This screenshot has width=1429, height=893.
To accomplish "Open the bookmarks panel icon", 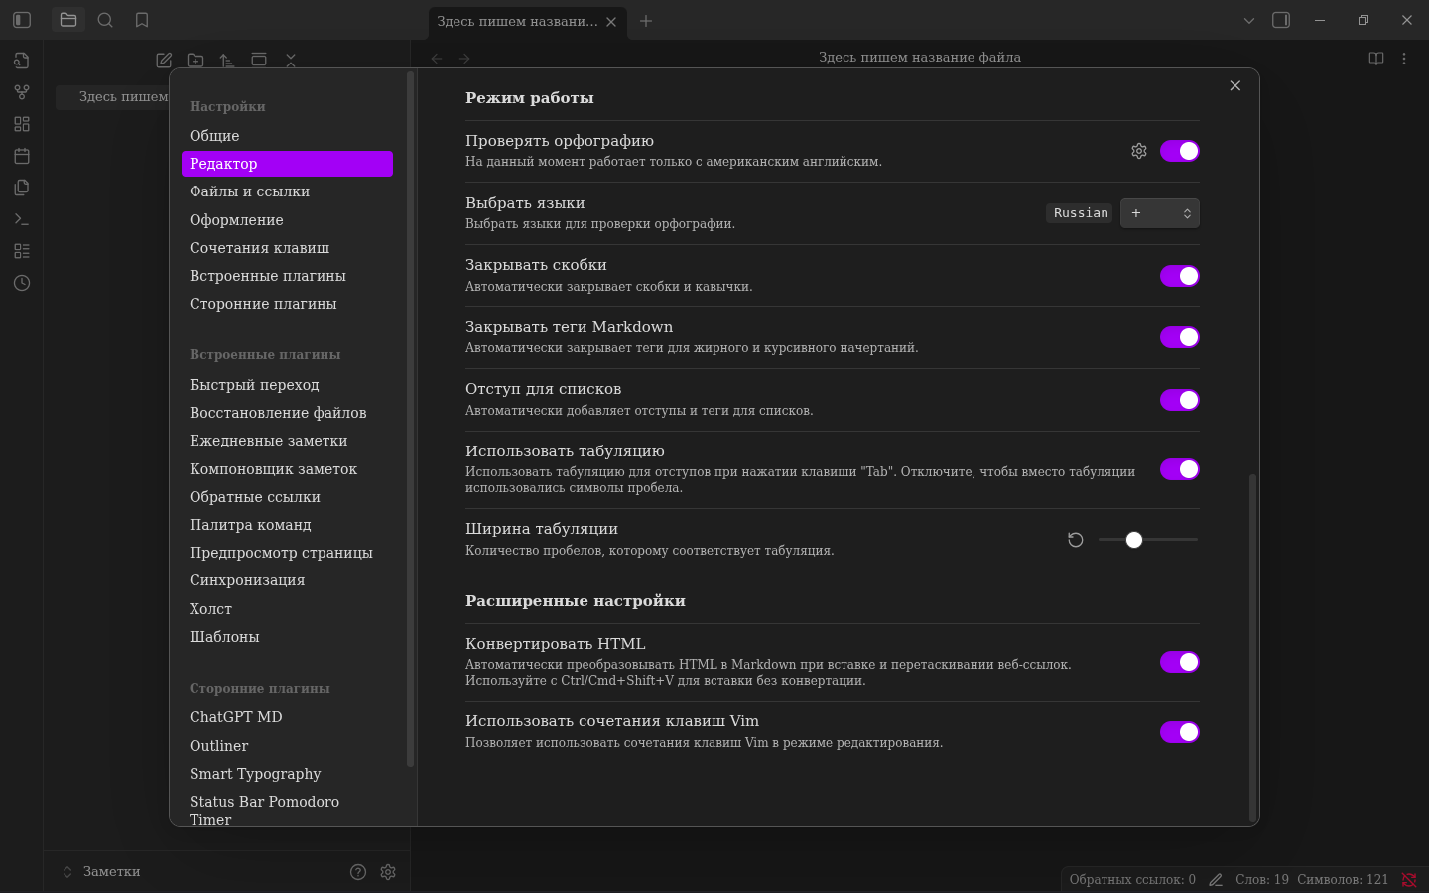I will (x=142, y=20).
